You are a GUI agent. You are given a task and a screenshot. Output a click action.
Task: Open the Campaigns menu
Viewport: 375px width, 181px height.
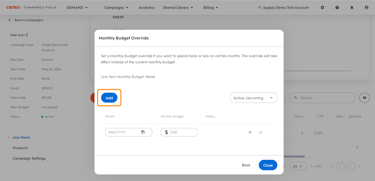tap(116, 8)
